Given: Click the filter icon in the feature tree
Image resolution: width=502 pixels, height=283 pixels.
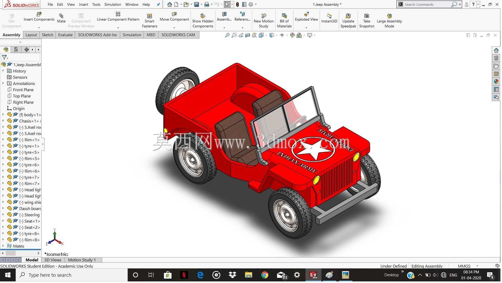Looking at the screenshot, I should 4,57.
